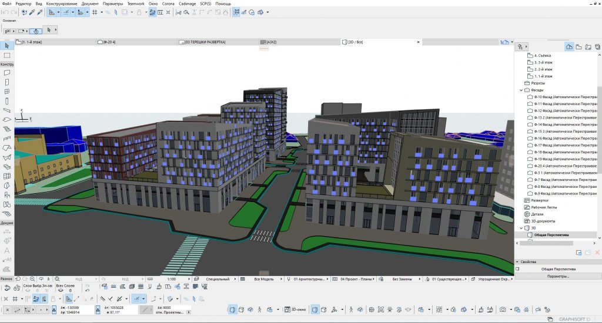Open the Project Map icon in Navigator
The width and height of the screenshot is (602, 323).
569,46
